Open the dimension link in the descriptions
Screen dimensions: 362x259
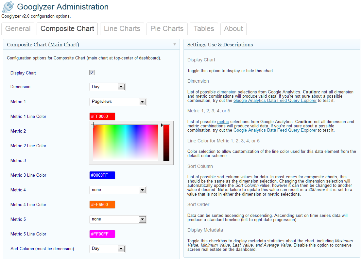click(227, 92)
